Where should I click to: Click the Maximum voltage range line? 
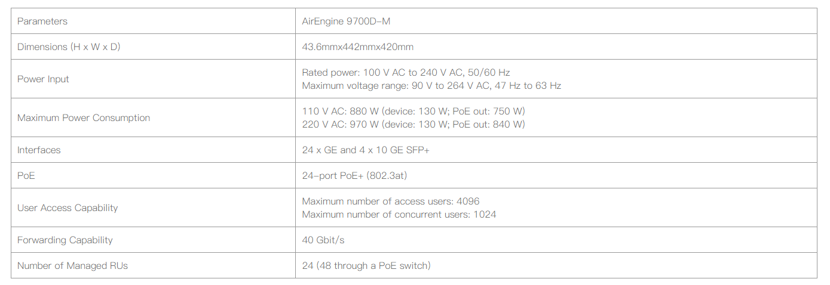[431, 86]
